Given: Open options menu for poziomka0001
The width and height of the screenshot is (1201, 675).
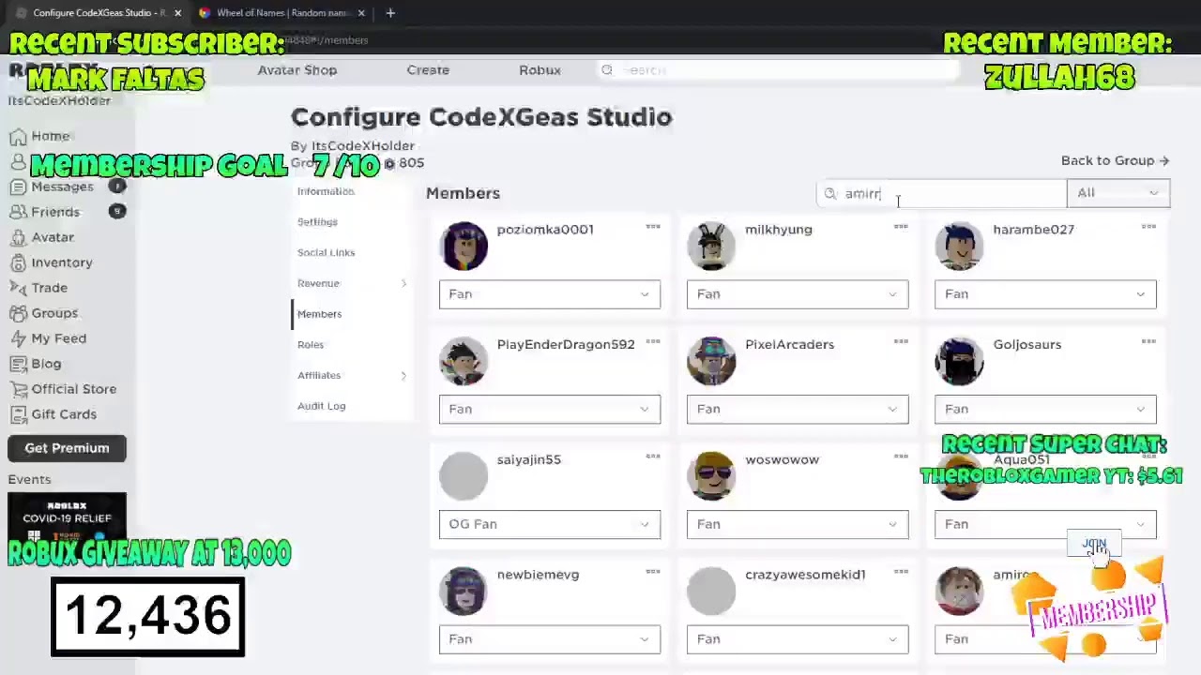Looking at the screenshot, I should tap(653, 227).
